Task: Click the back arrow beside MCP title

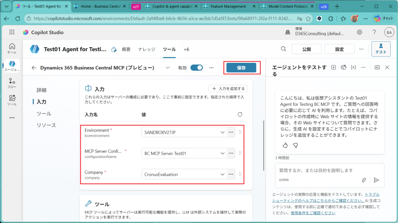Action: 34,68
